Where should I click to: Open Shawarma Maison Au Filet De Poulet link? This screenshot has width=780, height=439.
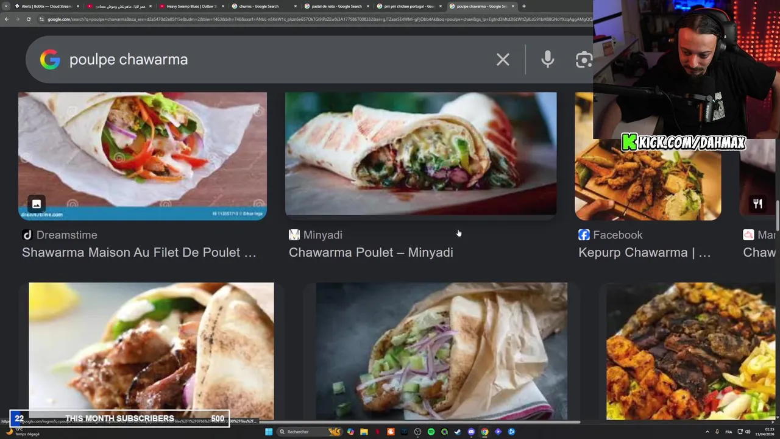[139, 252]
